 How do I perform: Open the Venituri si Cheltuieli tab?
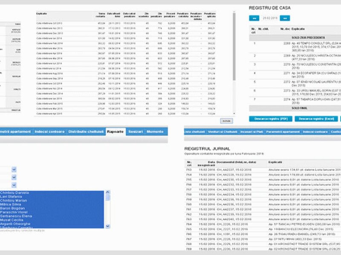pyautogui.click(x=222, y=132)
